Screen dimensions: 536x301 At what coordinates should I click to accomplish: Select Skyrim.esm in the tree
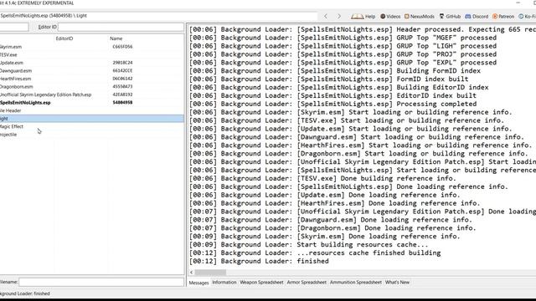[11, 47]
